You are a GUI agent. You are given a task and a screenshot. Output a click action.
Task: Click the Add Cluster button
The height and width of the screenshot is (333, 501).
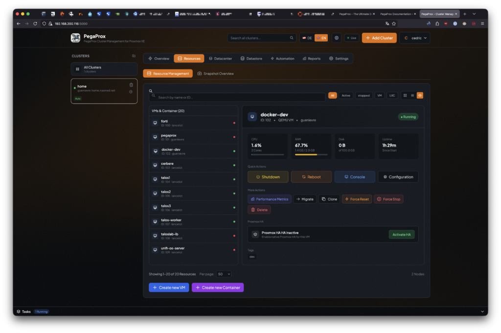[379, 38]
